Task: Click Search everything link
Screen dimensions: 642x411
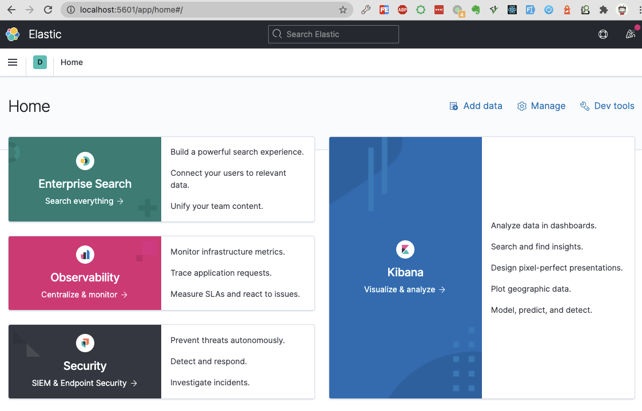Action: tap(85, 201)
